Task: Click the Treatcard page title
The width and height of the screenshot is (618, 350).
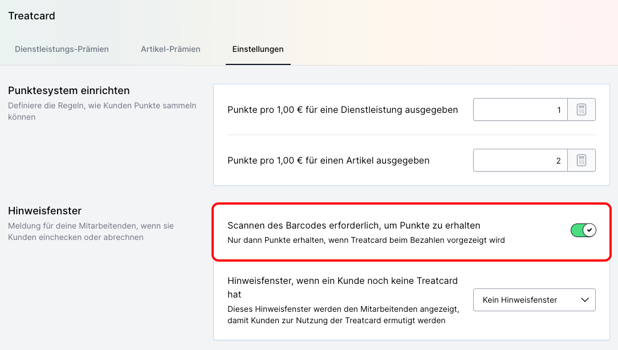Action: (x=32, y=16)
